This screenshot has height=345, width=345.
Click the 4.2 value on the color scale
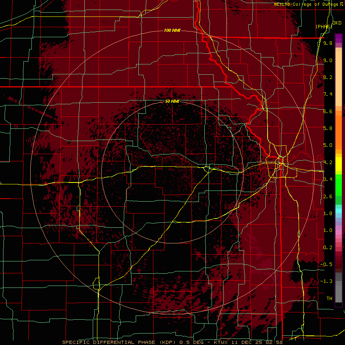[328, 163]
